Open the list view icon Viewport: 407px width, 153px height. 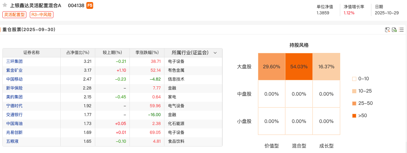click(401, 30)
